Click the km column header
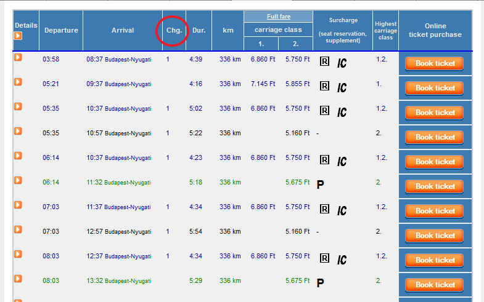The height and width of the screenshot is (302, 484). tap(228, 30)
